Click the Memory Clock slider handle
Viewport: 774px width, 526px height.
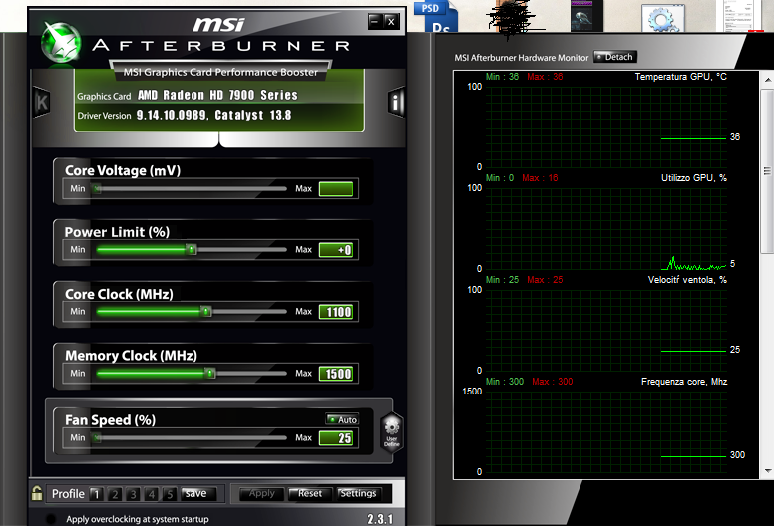tap(210, 373)
